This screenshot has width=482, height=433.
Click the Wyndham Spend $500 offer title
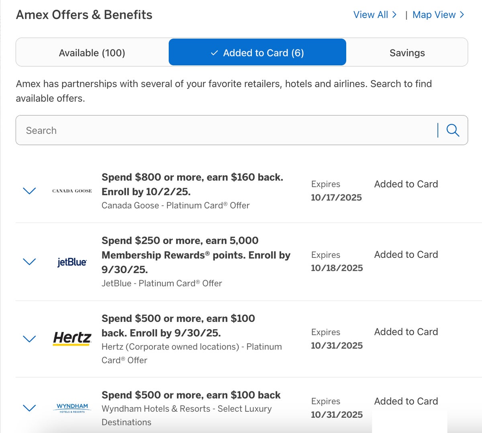click(x=191, y=395)
